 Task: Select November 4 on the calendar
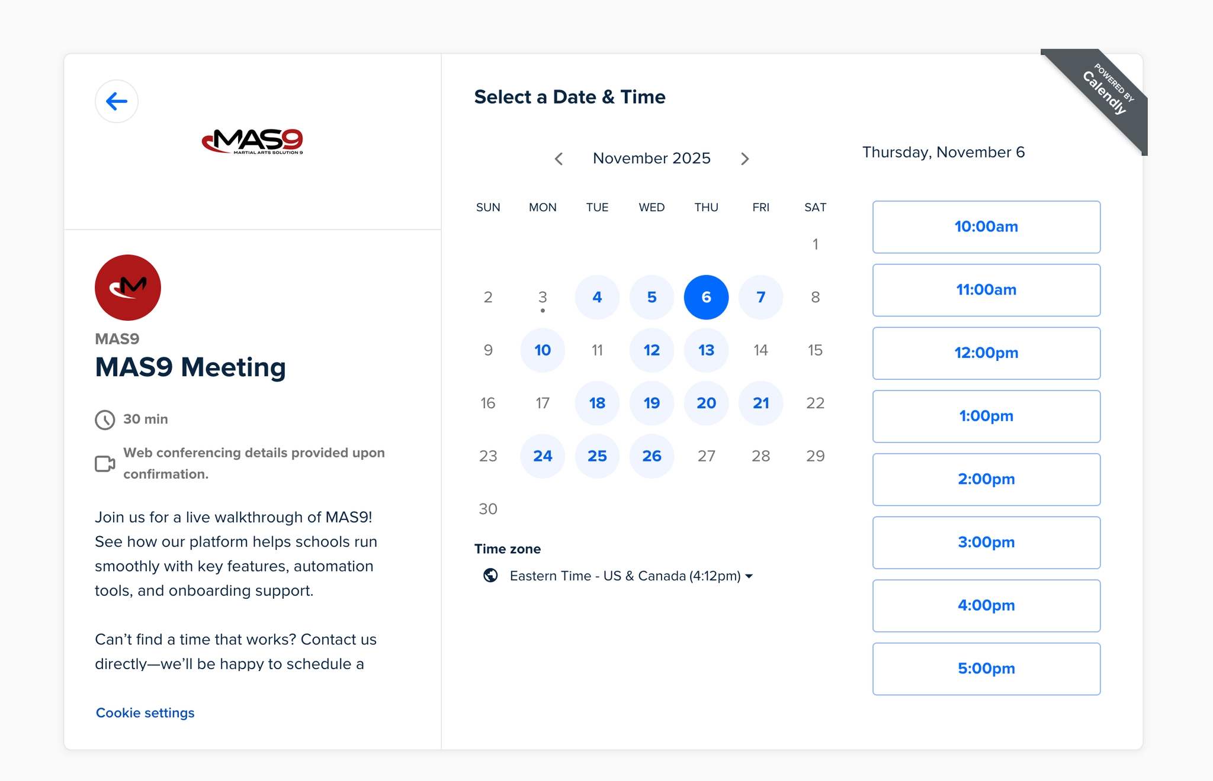pos(597,297)
